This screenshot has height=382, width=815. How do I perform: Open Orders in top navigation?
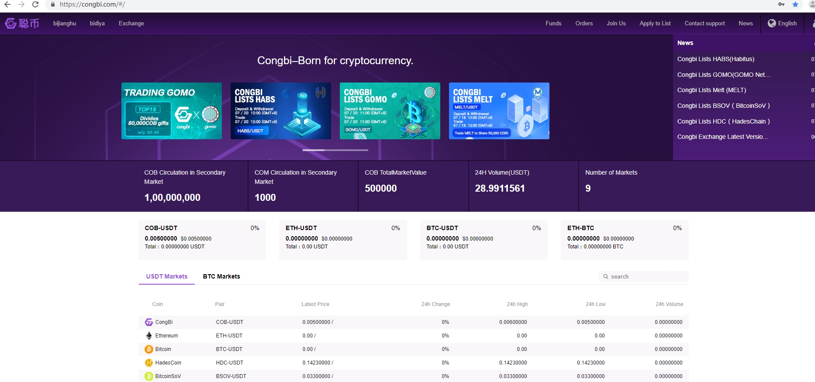coord(584,24)
